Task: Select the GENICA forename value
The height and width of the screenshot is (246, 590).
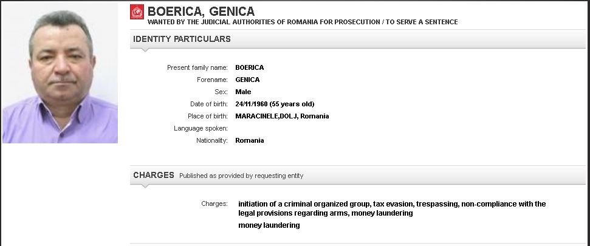Action: pyautogui.click(x=247, y=80)
